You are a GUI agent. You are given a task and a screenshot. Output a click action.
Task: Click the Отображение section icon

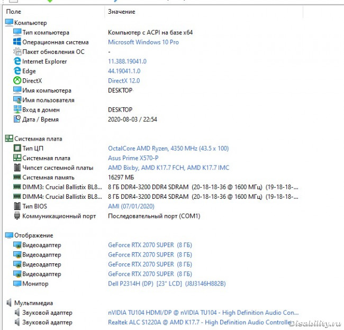pos(9,235)
